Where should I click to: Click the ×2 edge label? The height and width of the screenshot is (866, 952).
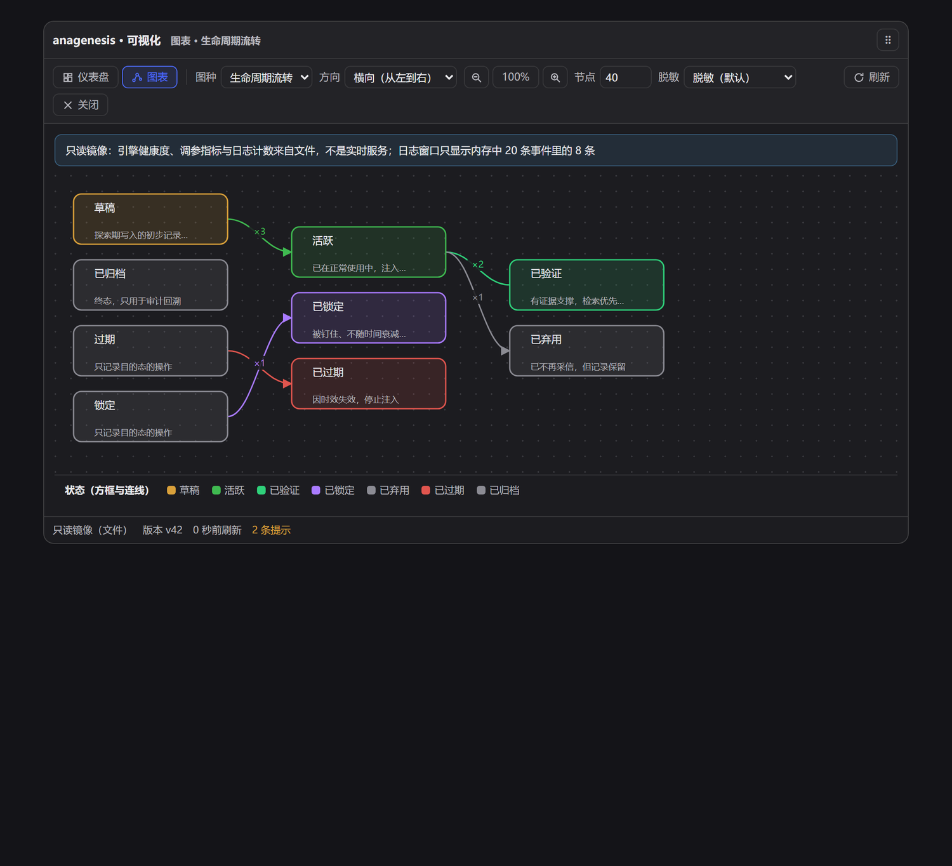coord(478,265)
